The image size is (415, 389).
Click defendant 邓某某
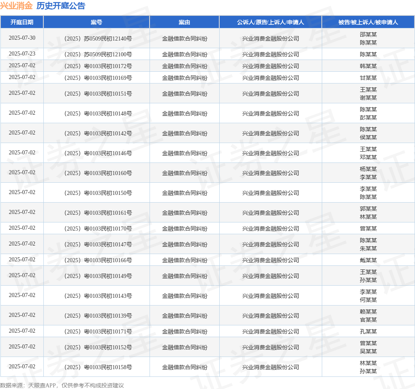[x=368, y=158]
